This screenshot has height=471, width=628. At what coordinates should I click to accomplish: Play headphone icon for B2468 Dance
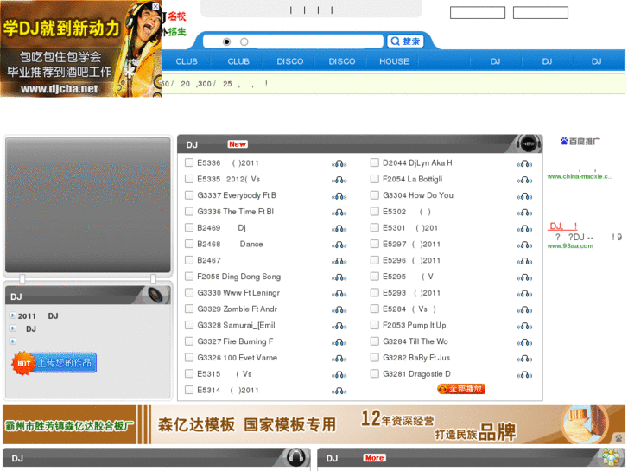click(339, 245)
